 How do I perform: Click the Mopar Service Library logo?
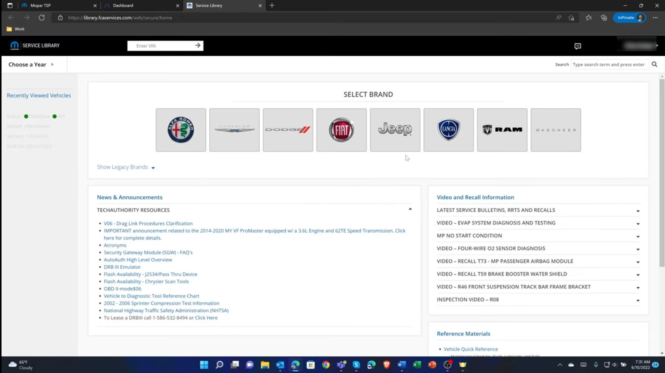(35, 45)
